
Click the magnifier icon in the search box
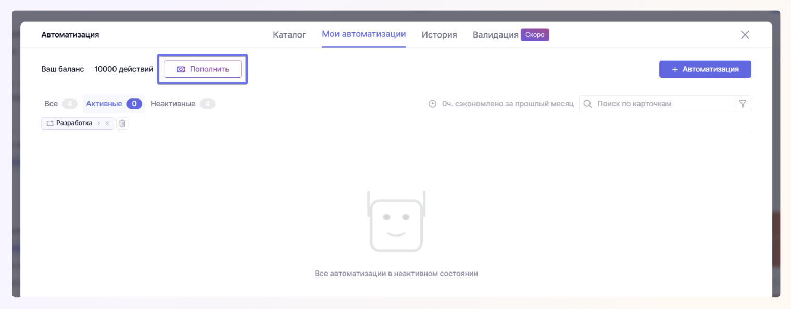(587, 104)
